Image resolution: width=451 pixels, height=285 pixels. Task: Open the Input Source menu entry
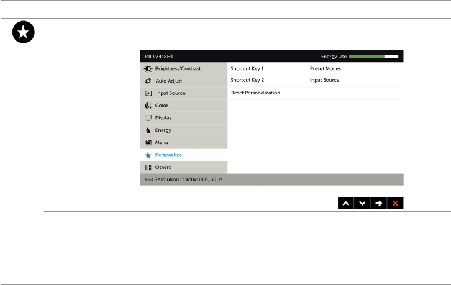[184, 93]
